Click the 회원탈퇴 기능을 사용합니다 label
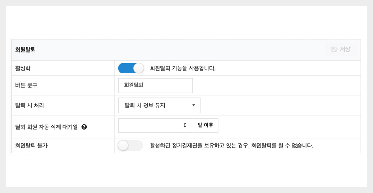This screenshot has height=193, width=373. [183, 68]
